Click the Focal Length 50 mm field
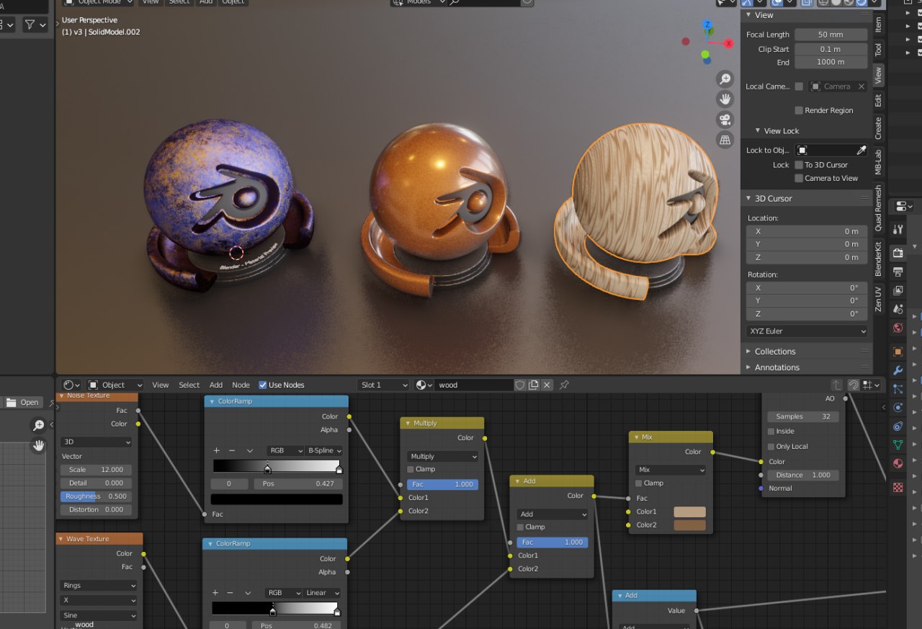Screen dimensions: 922x629 831,35
